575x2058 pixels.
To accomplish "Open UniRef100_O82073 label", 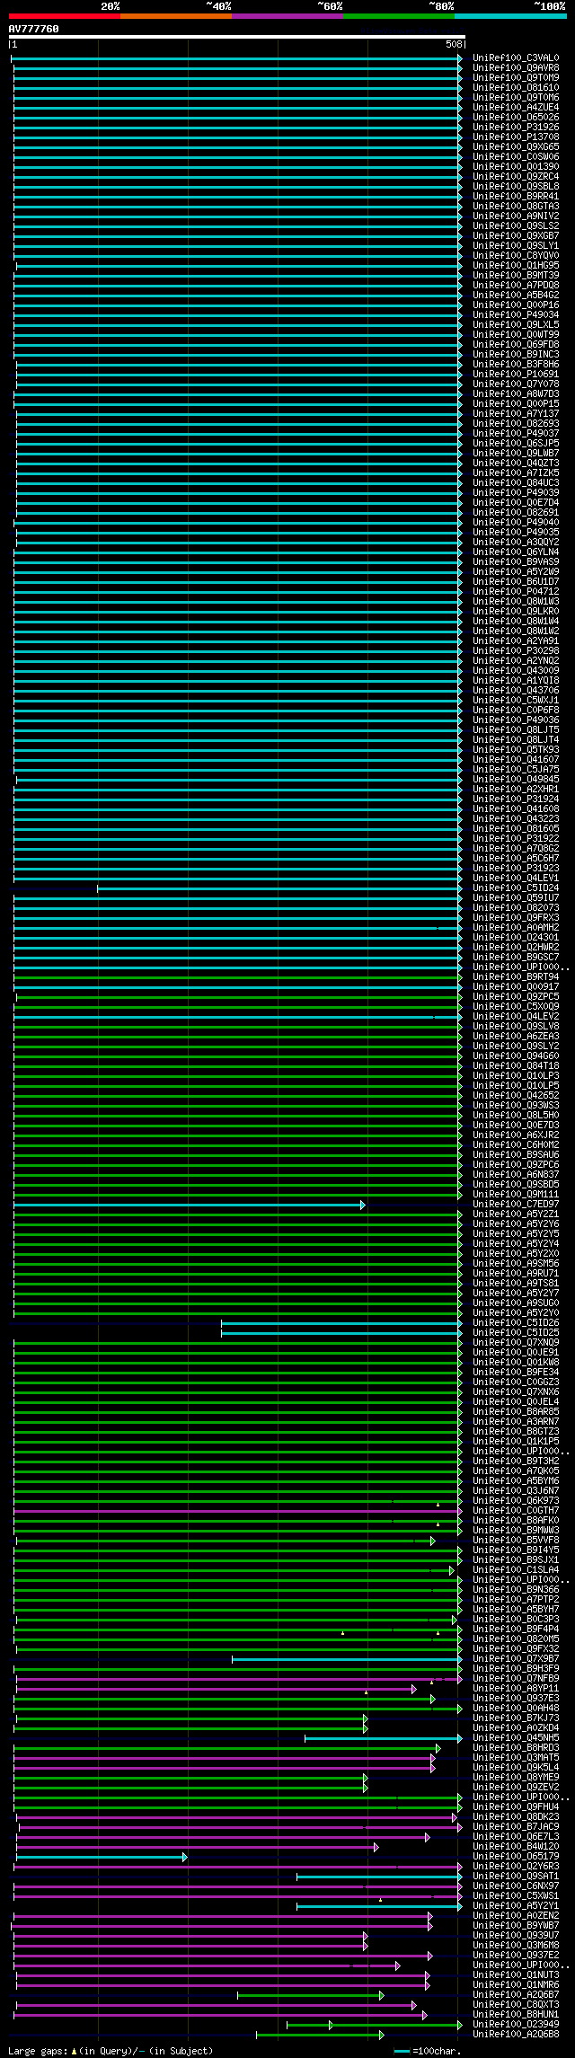I will click(516, 907).
